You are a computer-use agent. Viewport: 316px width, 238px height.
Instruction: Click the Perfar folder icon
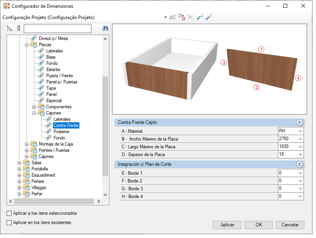click(26, 194)
